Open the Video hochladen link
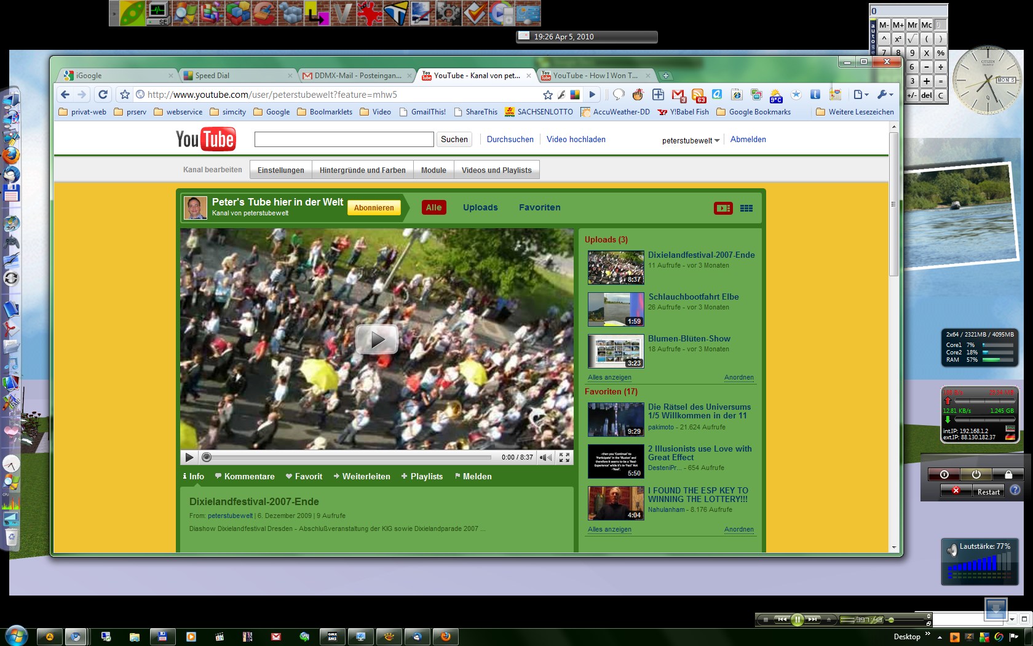This screenshot has width=1033, height=646. click(x=576, y=140)
